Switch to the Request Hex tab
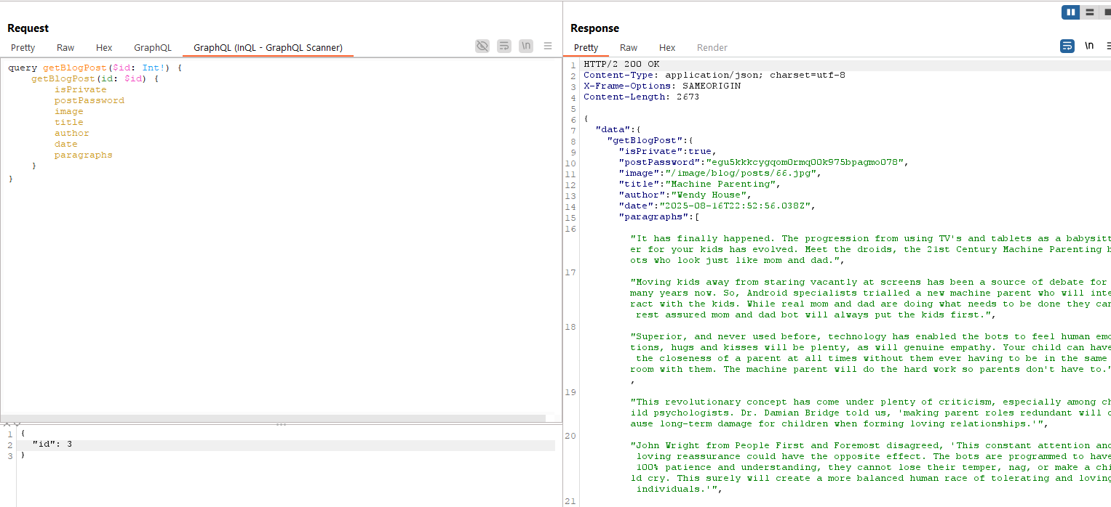1111x507 pixels. [x=104, y=48]
